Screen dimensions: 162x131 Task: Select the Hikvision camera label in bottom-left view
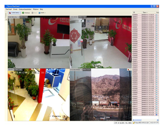click(11, 70)
